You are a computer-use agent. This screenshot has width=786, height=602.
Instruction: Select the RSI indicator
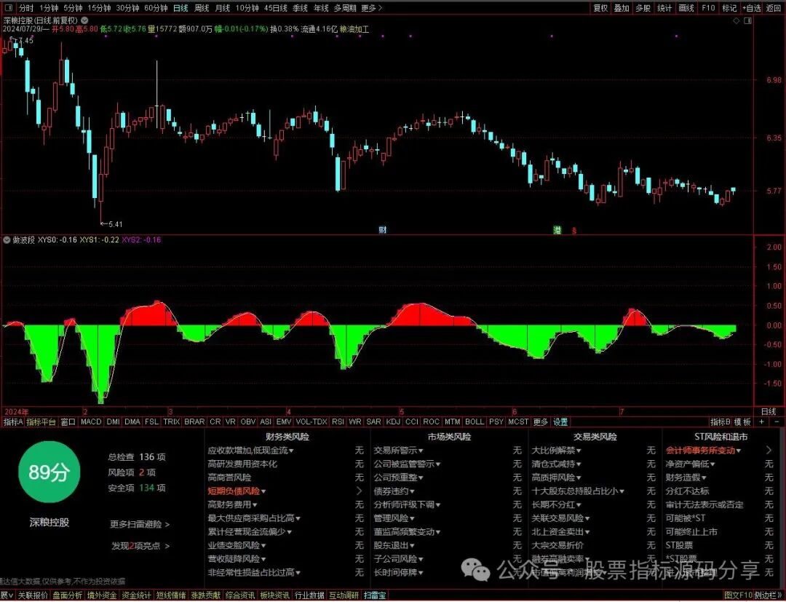(x=338, y=422)
